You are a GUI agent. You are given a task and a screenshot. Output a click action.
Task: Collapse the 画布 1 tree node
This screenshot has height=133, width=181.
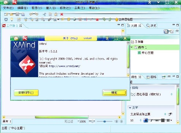tap(132, 47)
